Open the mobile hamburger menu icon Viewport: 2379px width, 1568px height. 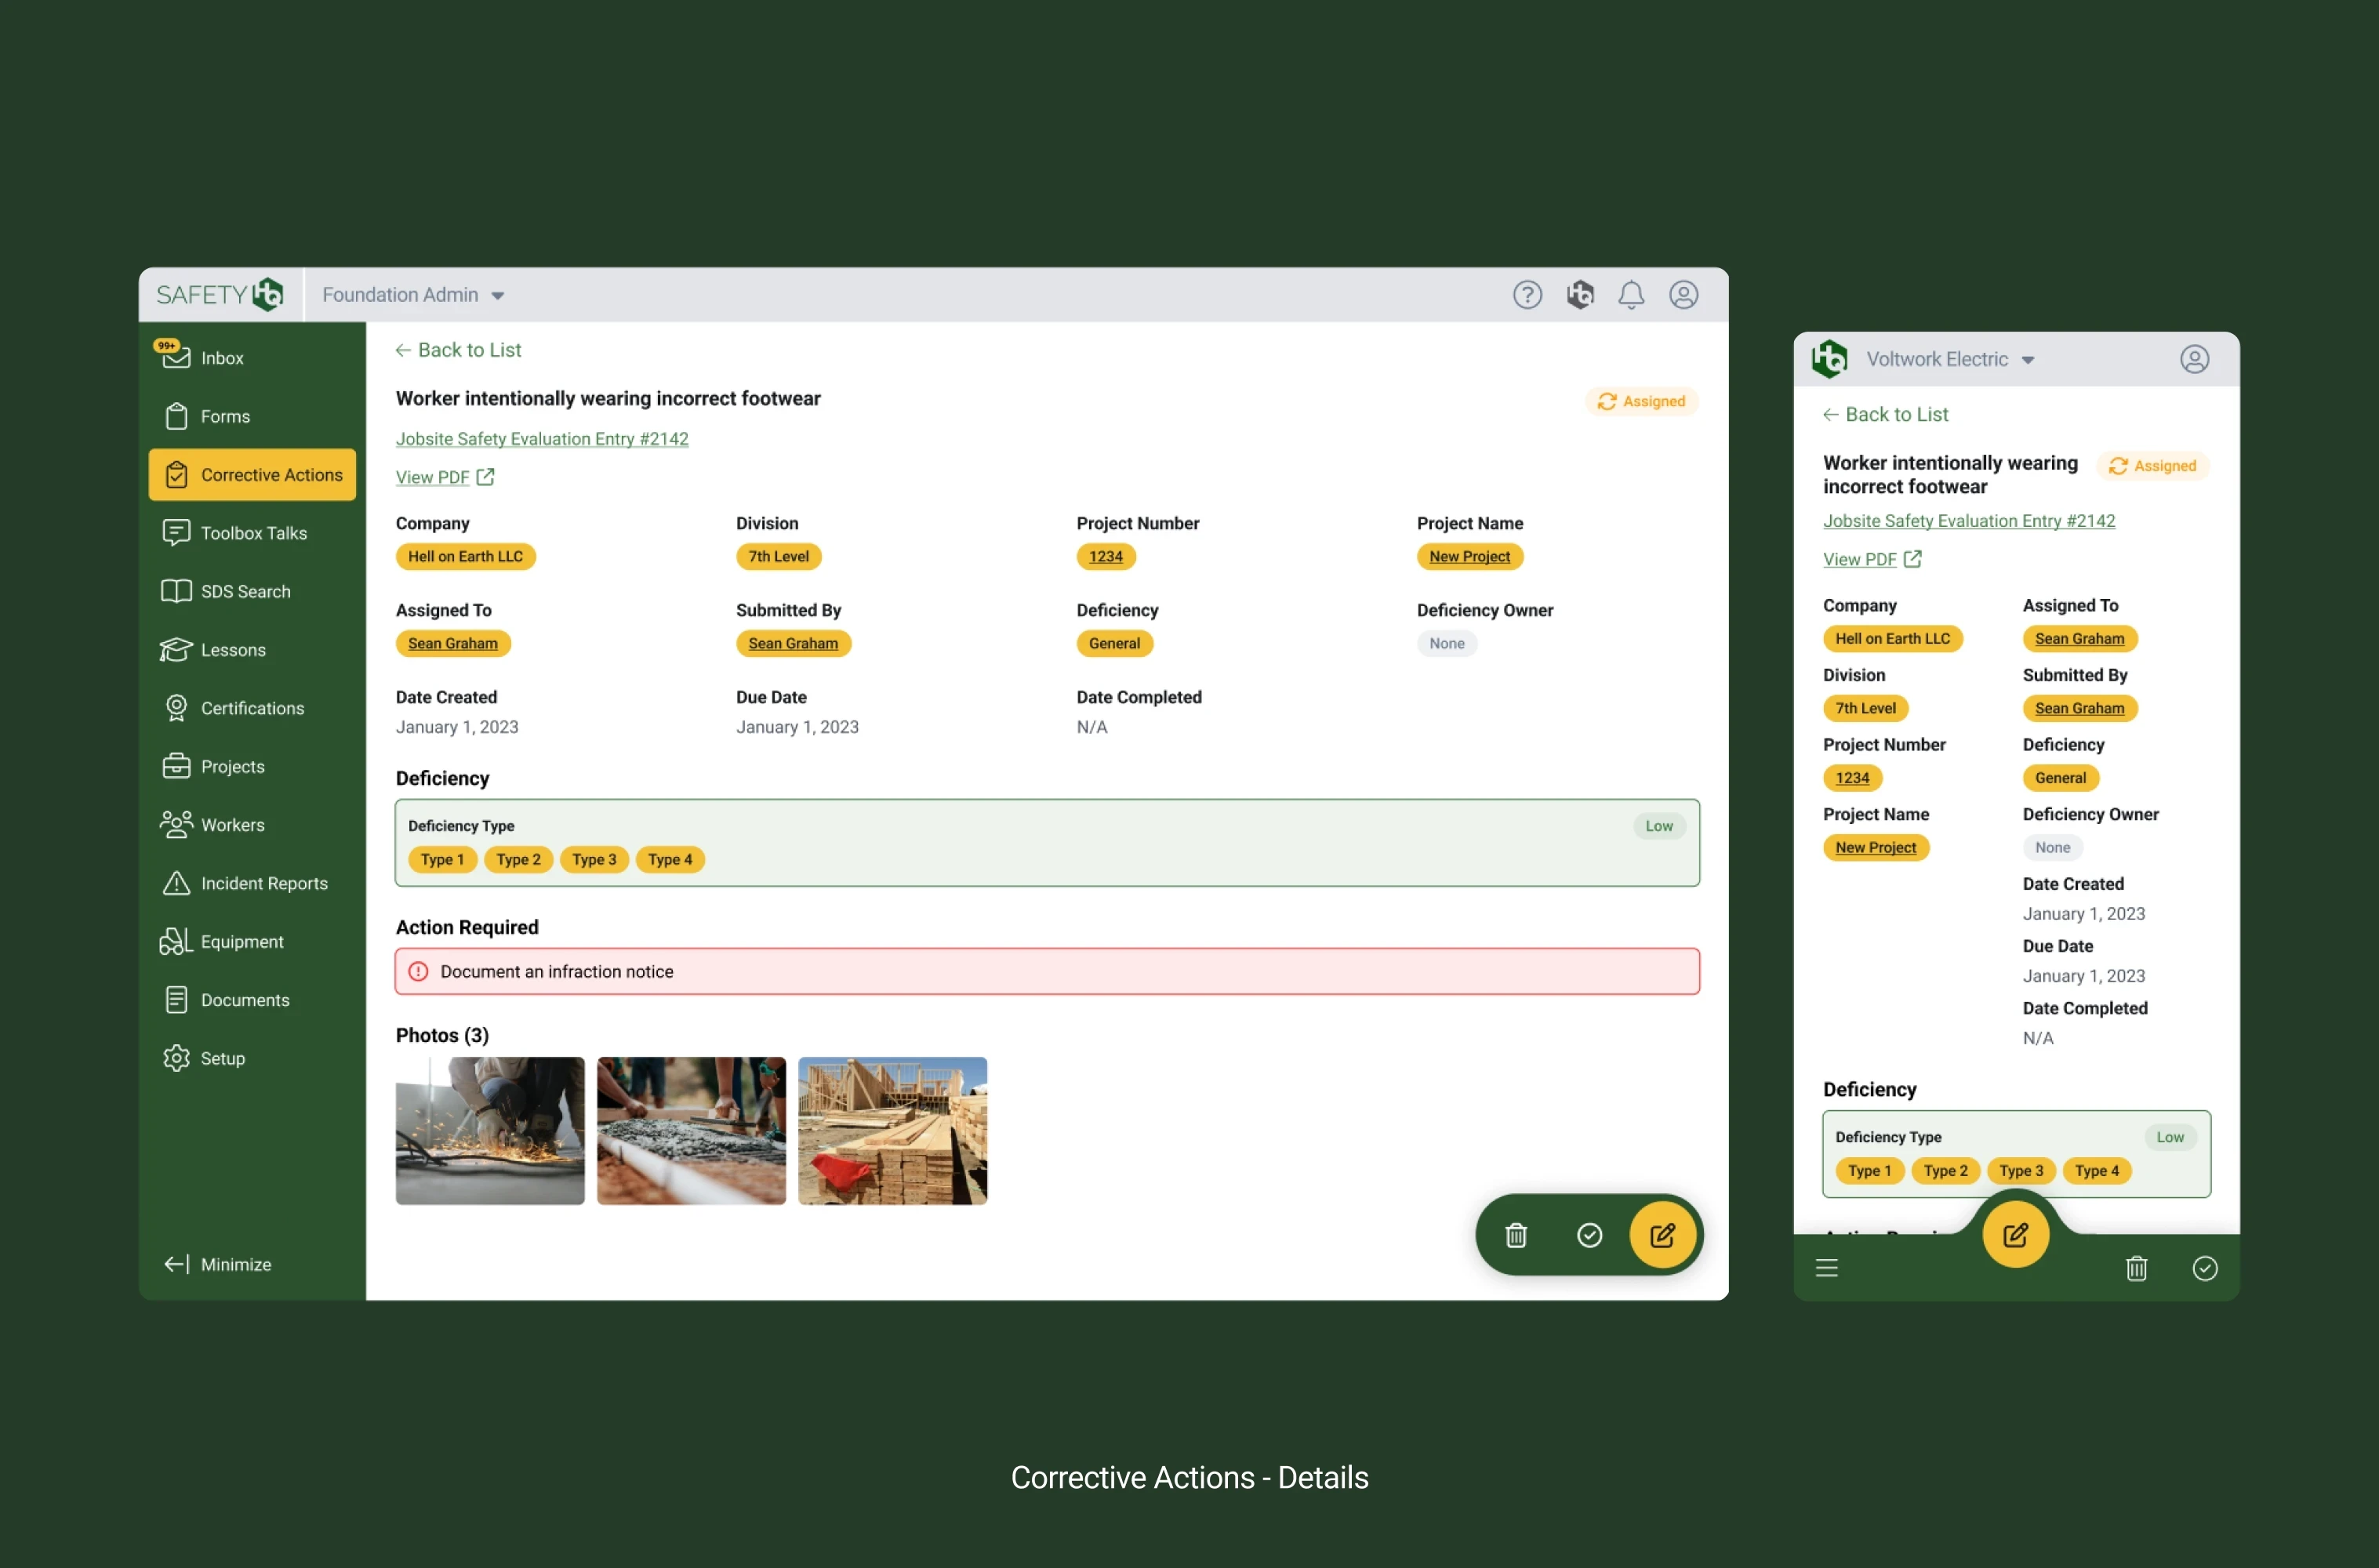pos(1826,1268)
